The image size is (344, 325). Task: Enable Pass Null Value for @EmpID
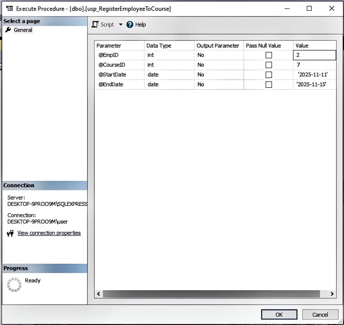pos(269,55)
